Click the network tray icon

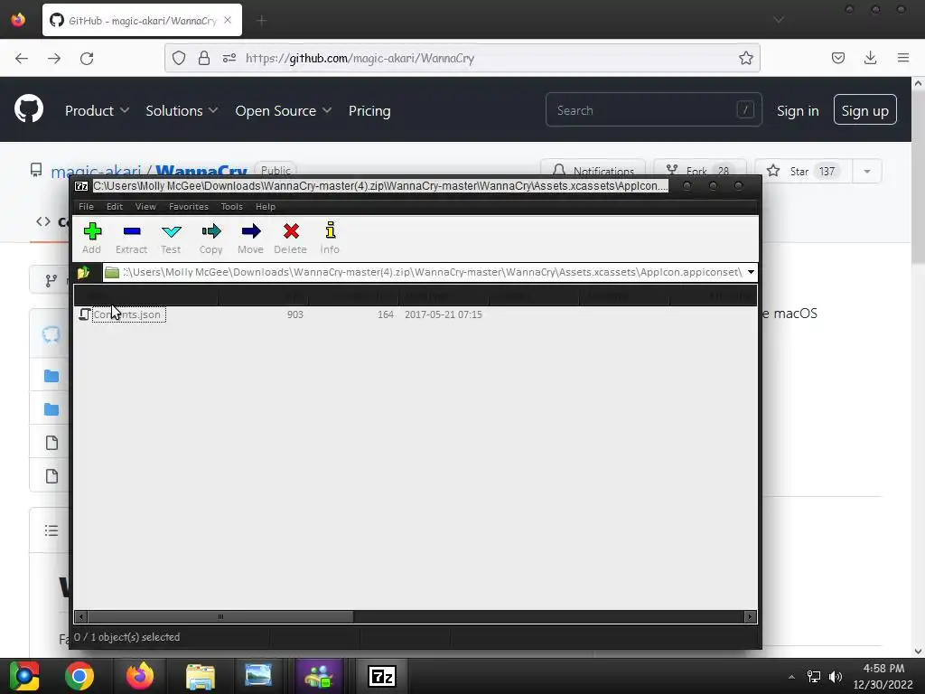pyautogui.click(x=814, y=677)
